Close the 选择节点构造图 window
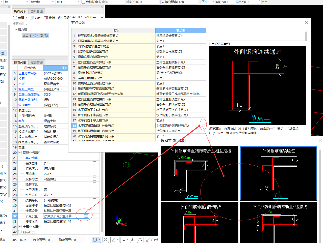 point(320,140)
